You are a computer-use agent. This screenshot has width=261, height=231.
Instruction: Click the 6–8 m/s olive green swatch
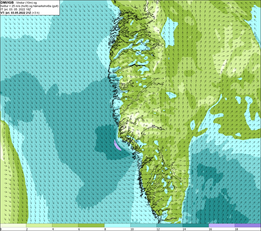91,225
